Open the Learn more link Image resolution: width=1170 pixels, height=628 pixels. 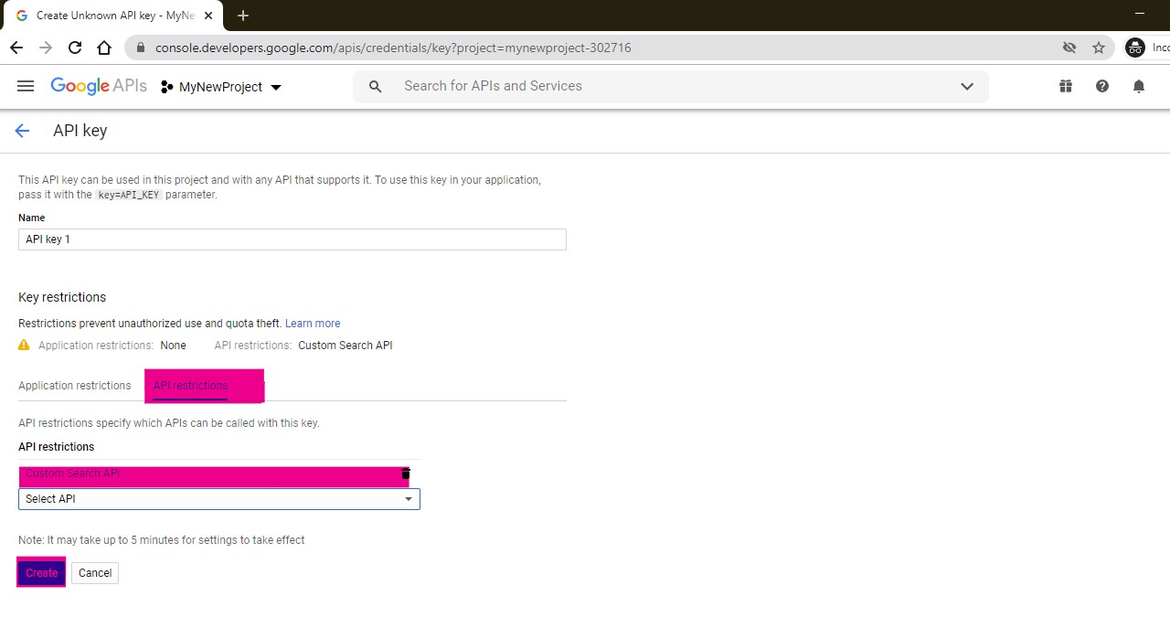tap(313, 324)
